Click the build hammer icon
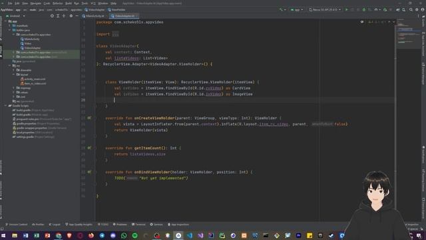The image size is (426, 240). click(x=281, y=9)
